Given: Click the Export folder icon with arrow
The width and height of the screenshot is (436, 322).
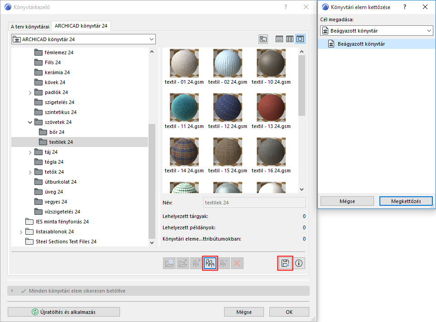Looking at the screenshot, I should [x=183, y=263].
